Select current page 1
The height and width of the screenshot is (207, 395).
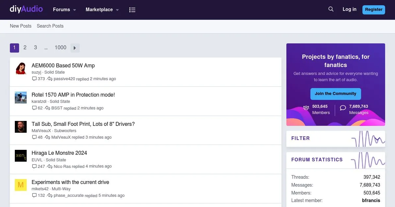[x=14, y=48]
